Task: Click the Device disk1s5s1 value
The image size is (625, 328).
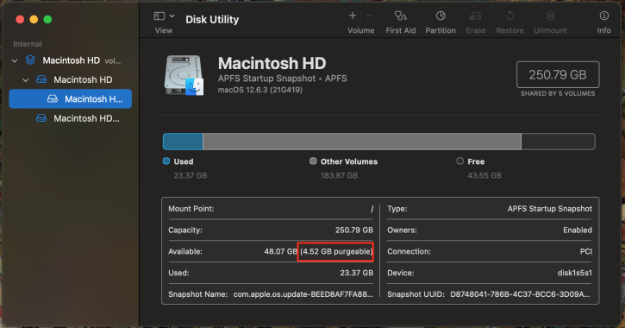Action: (x=574, y=273)
